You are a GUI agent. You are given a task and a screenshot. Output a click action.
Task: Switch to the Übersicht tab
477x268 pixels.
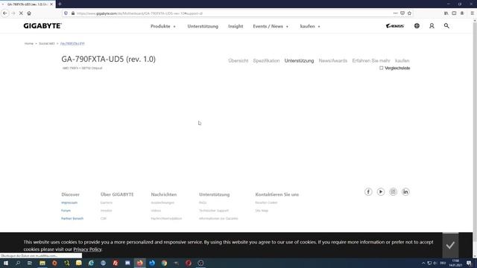pyautogui.click(x=238, y=61)
